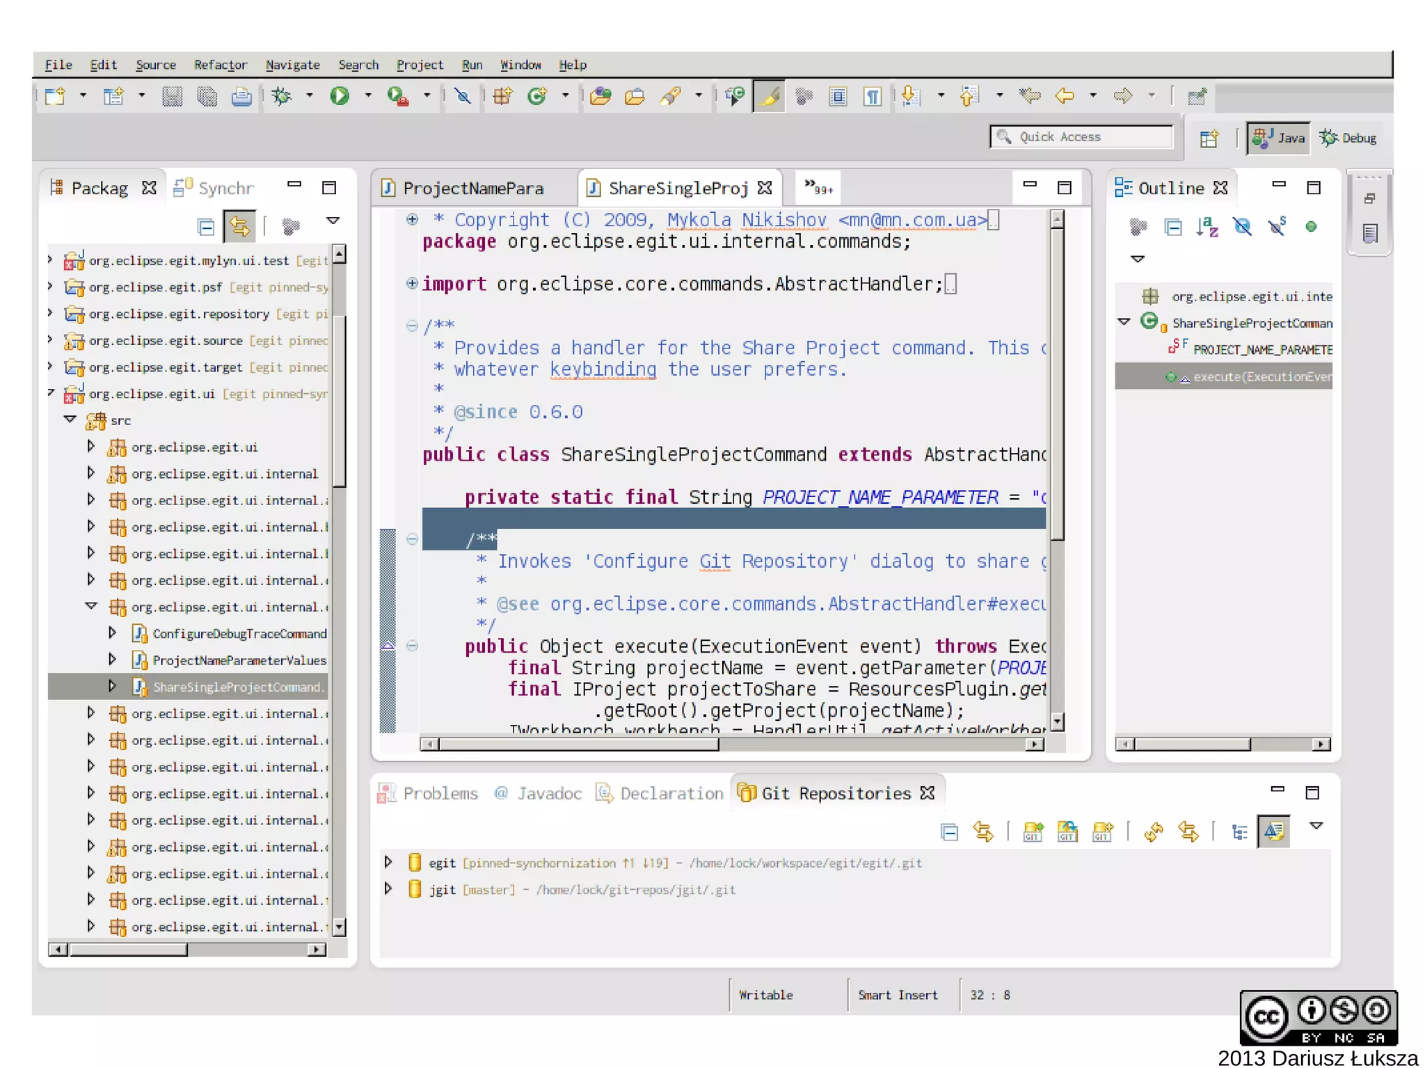Click the Open Perspective icon

(1209, 138)
